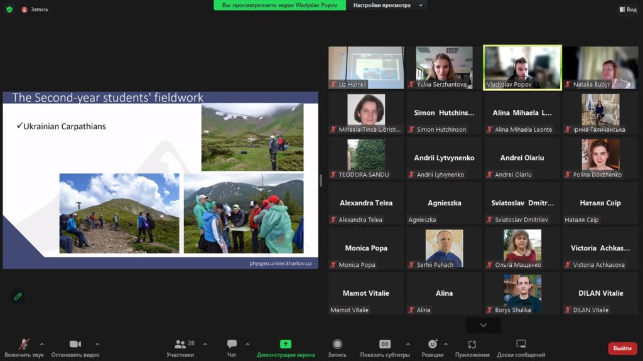Click the Выйти leave meeting button
This screenshot has width=643, height=361.
pos(622,348)
